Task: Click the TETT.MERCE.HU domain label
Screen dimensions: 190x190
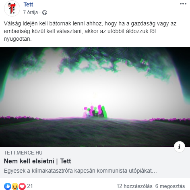Action: pyautogui.click(x=23, y=153)
